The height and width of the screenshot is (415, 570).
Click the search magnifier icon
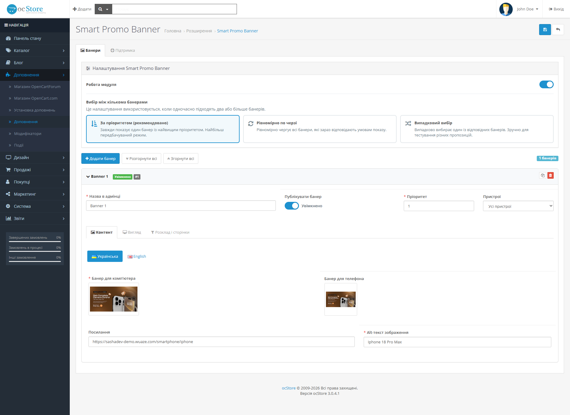100,9
